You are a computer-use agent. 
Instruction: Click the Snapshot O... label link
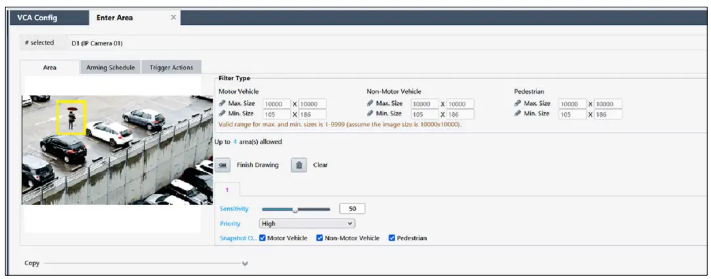click(x=238, y=238)
